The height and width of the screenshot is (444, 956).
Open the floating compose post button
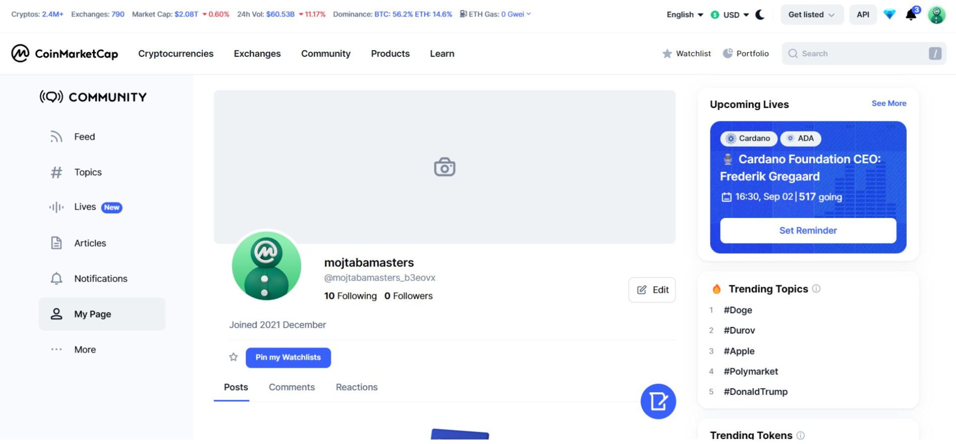point(658,401)
